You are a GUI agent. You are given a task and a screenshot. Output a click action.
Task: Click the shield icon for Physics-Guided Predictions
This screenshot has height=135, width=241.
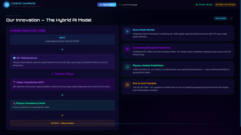[127, 67]
